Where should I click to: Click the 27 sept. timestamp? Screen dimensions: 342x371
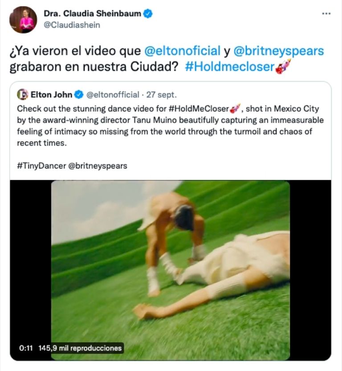162,95
